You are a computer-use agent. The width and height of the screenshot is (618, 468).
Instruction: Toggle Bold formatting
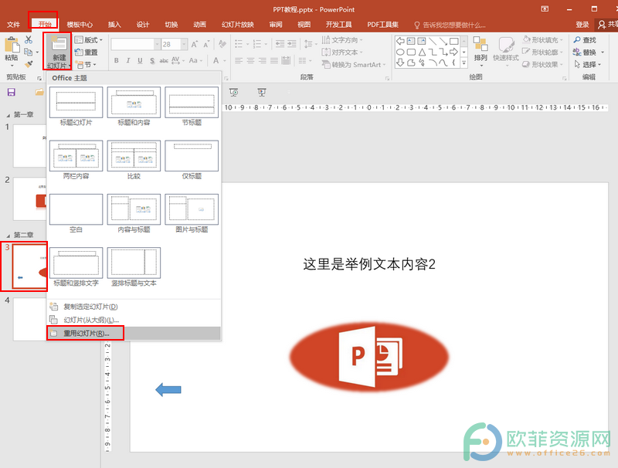click(x=117, y=60)
